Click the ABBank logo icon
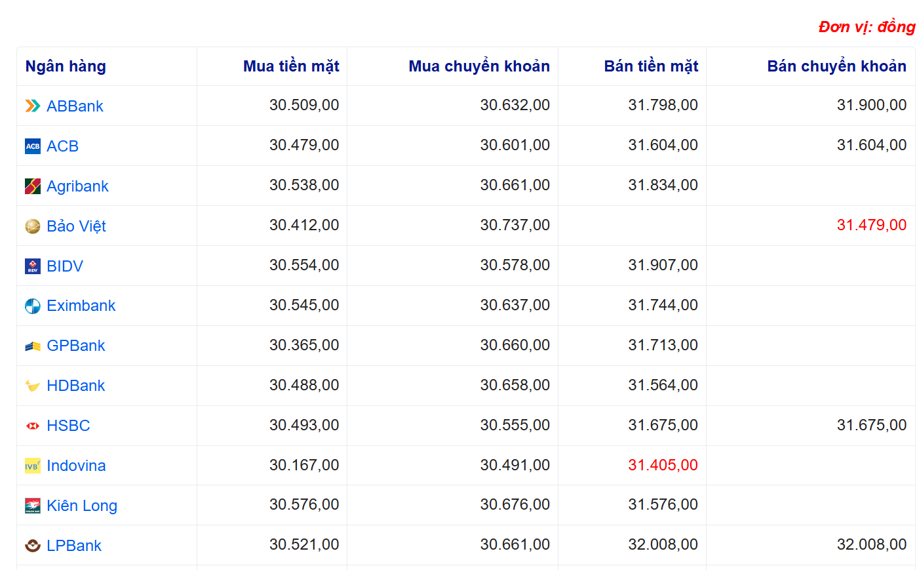The image size is (917, 570). [33, 106]
